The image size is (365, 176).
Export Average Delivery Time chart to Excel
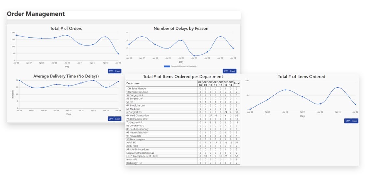pos(118,119)
